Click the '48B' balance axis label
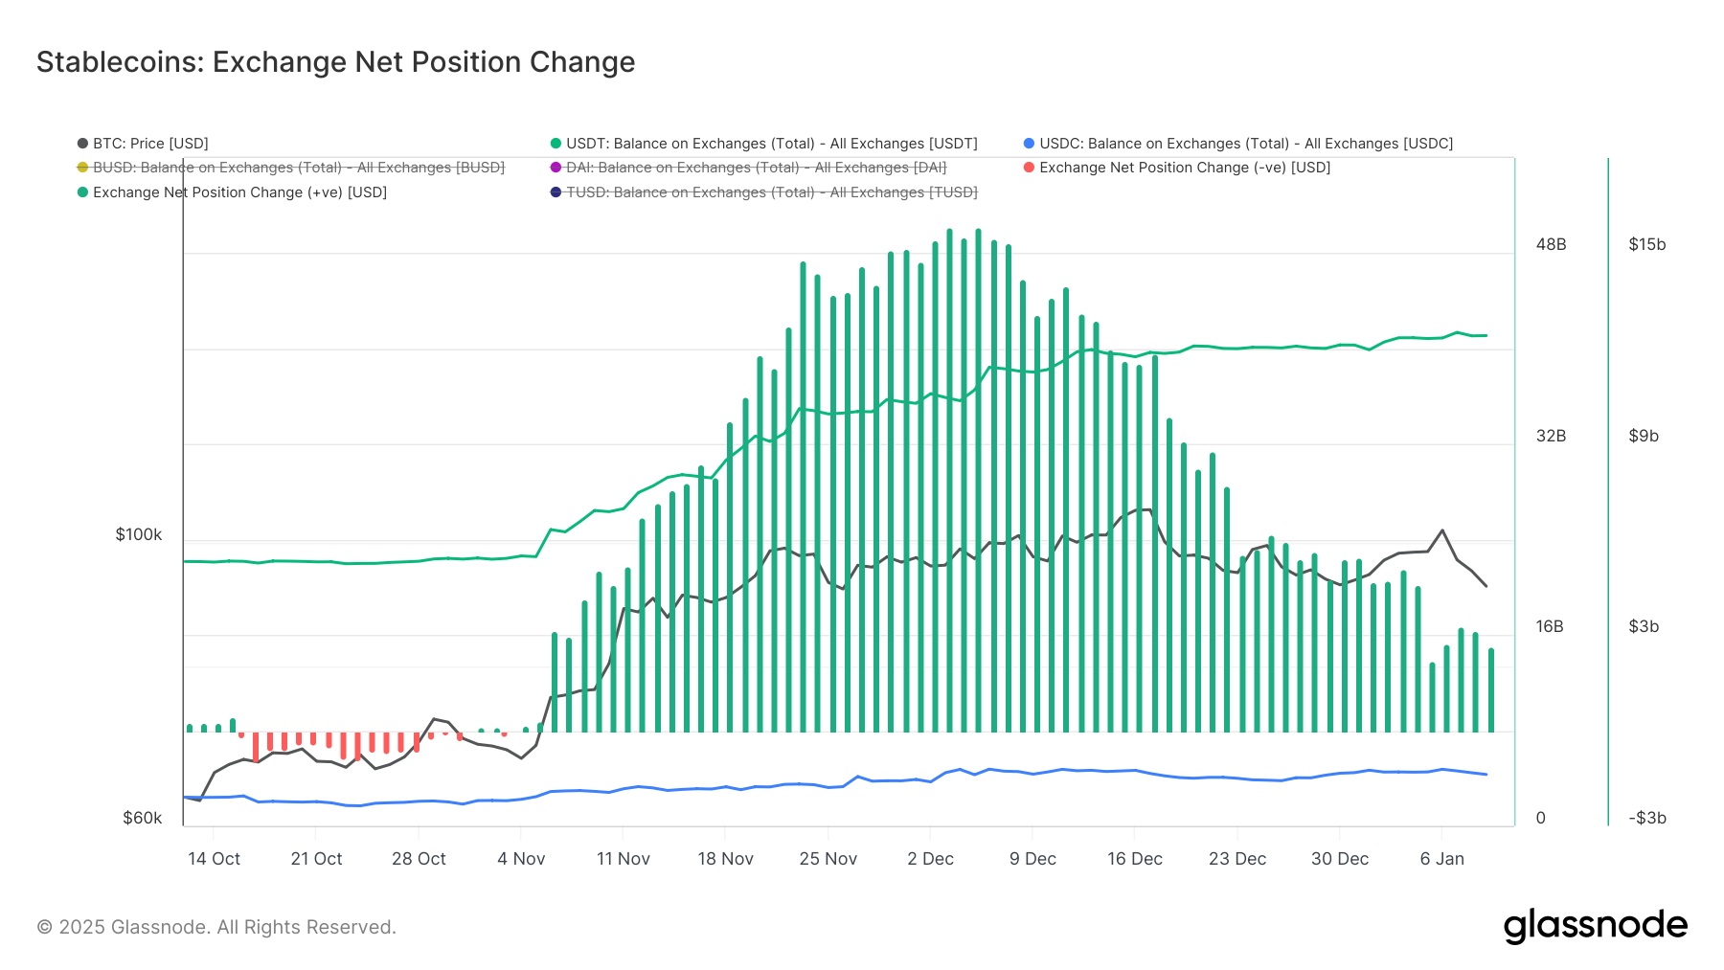Viewport: 1724px width, 970px height. (1551, 244)
